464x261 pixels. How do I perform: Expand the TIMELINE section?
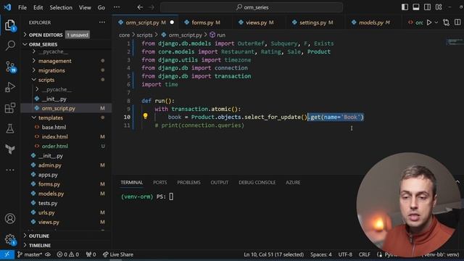(x=66, y=245)
